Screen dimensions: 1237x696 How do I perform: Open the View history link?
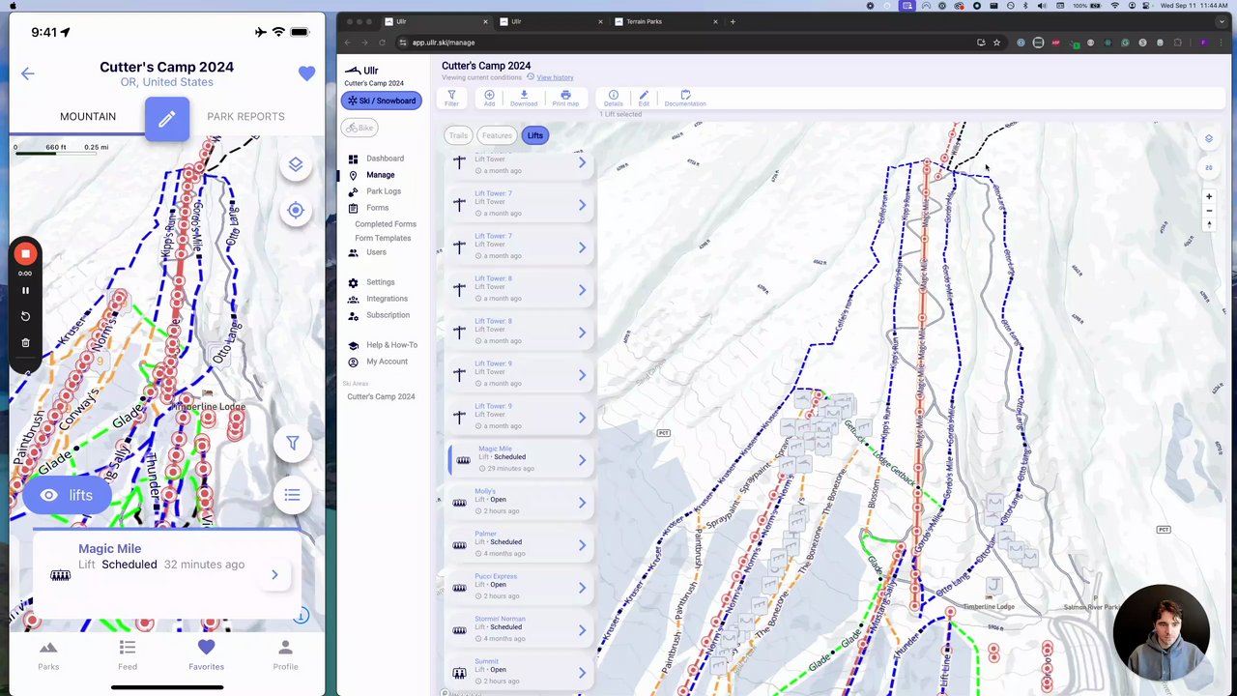click(555, 77)
